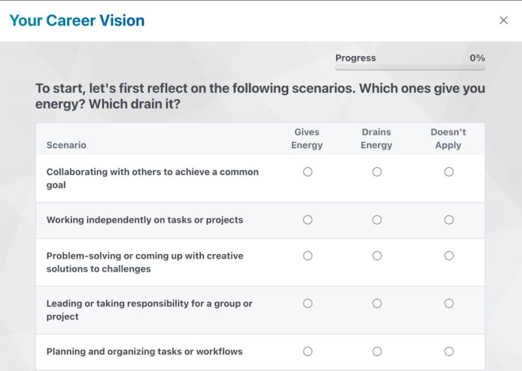Choose Drains Energy for leading a group
522x371 pixels.
[377, 304]
